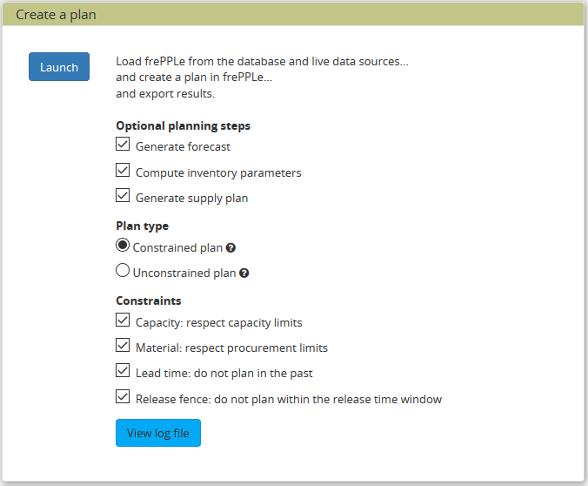The height and width of the screenshot is (486, 588).
Task: Toggle the Material procurement limits checkbox
Action: click(x=123, y=347)
